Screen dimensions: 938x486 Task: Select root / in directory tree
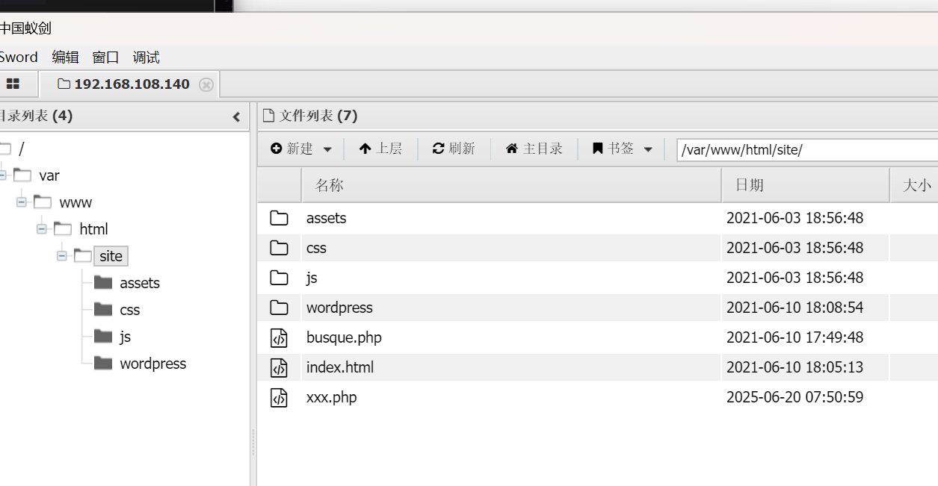(x=22, y=149)
